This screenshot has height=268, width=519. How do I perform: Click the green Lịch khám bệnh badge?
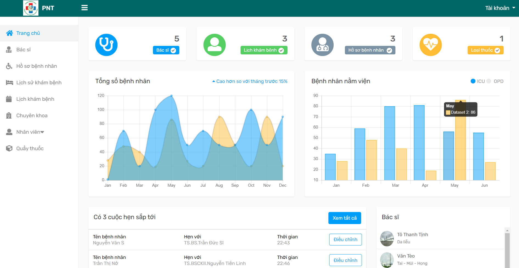tap(264, 50)
